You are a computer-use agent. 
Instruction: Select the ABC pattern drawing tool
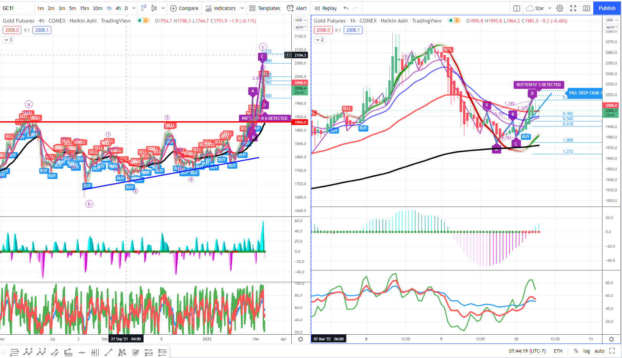(28, 352)
